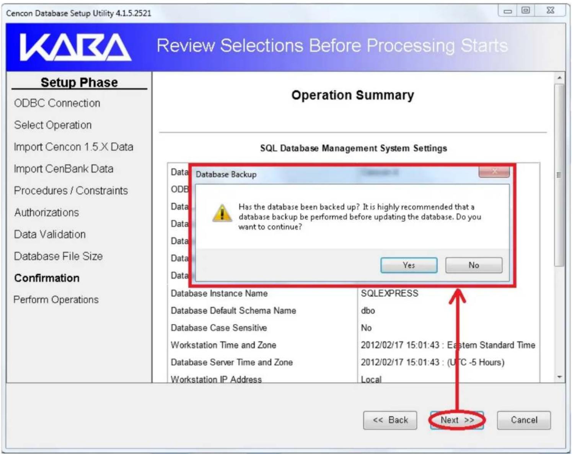
Task: Click the Operation Summary heading
Action: coord(353,95)
